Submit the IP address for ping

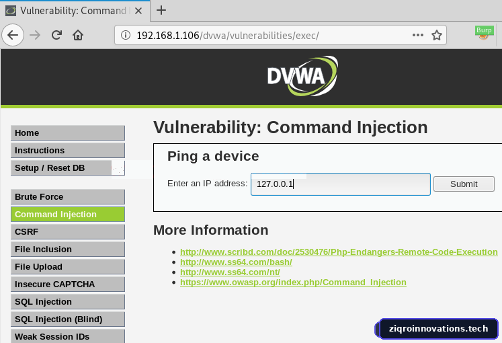[x=464, y=184]
